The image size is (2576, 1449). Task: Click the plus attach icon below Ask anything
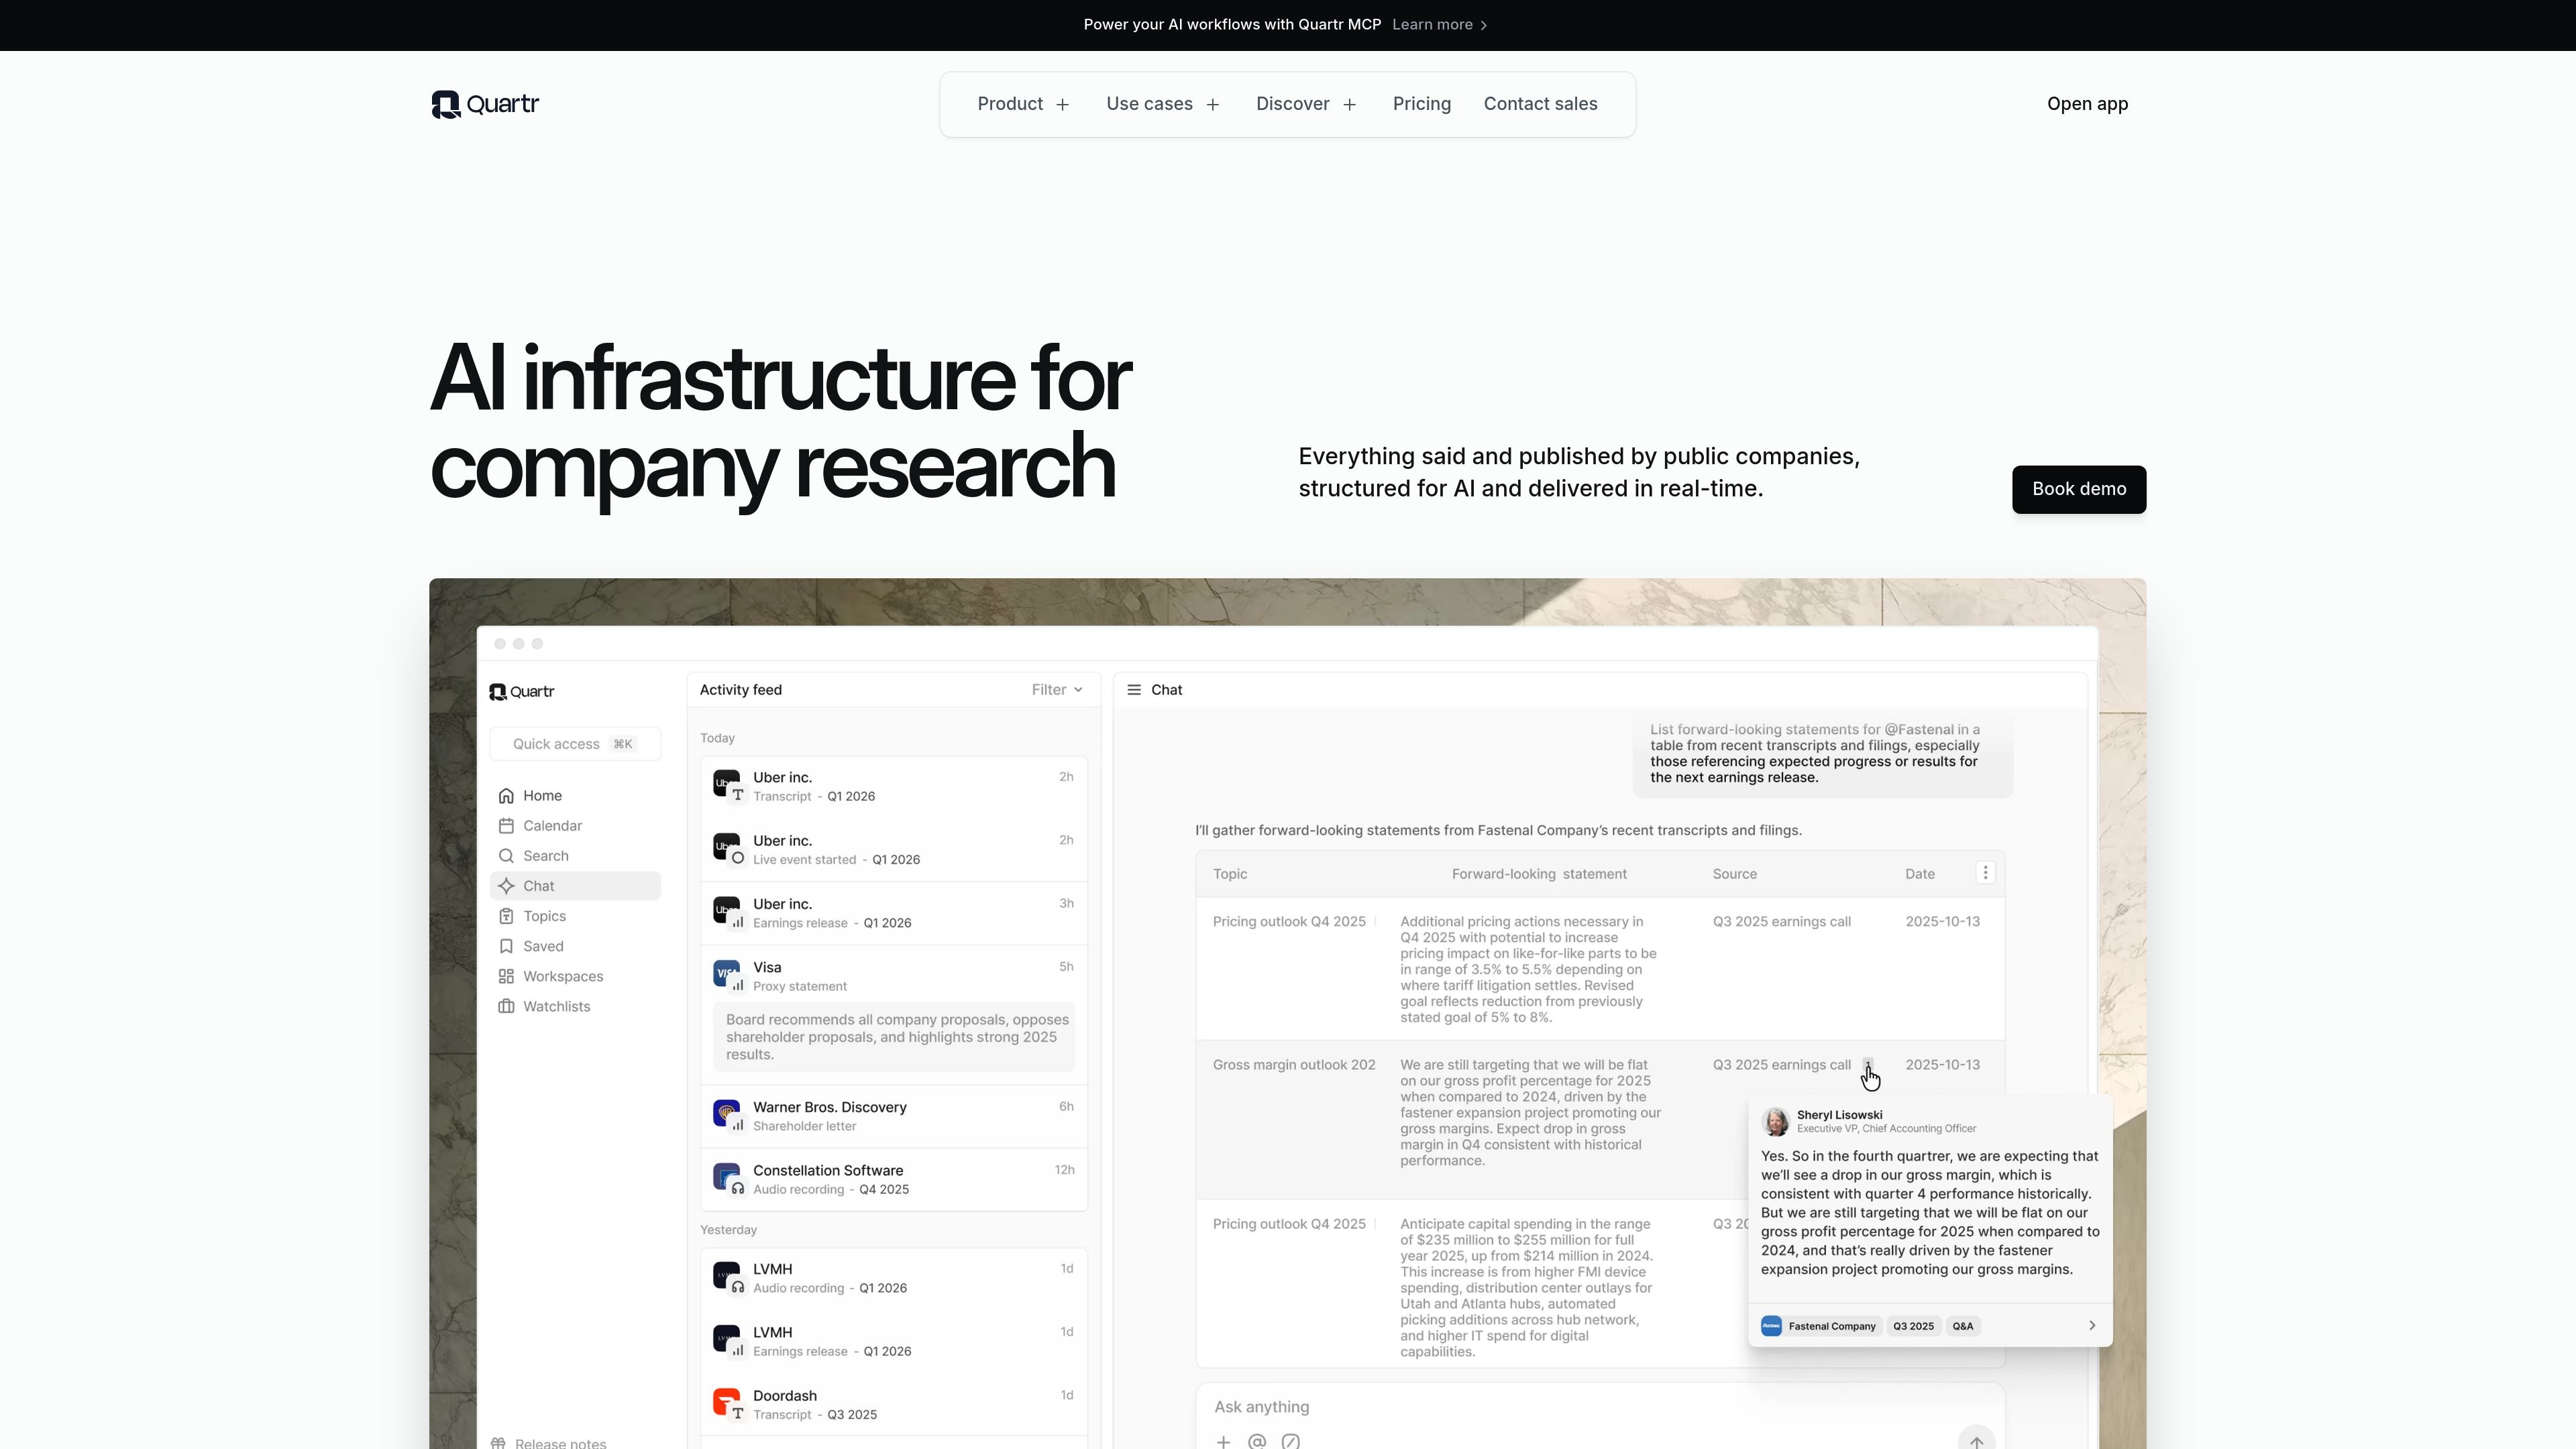pos(1223,1441)
